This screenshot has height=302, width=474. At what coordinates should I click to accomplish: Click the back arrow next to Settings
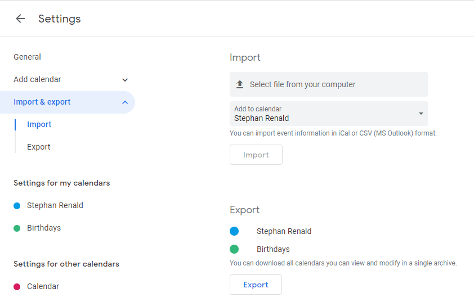(20, 19)
